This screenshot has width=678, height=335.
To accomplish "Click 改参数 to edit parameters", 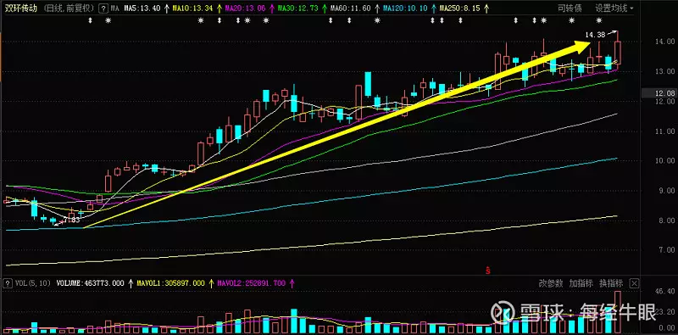I will 551,284.
